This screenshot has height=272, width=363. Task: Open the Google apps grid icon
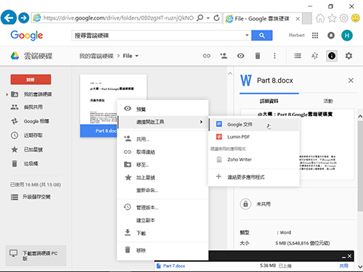tap(315, 36)
